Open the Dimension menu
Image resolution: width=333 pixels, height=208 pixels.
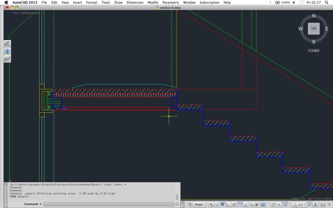(135, 2)
